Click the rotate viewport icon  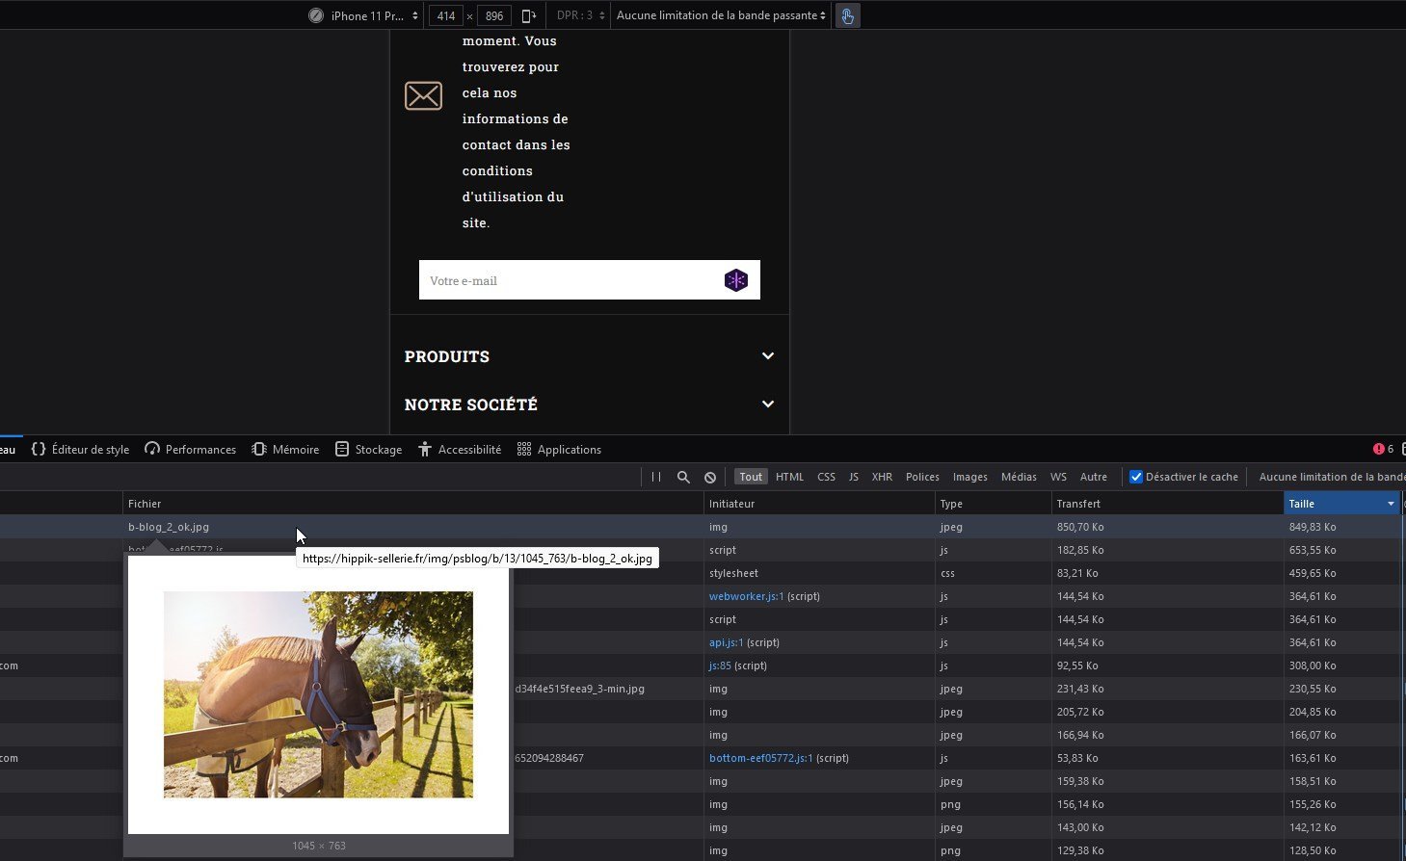coord(529,15)
